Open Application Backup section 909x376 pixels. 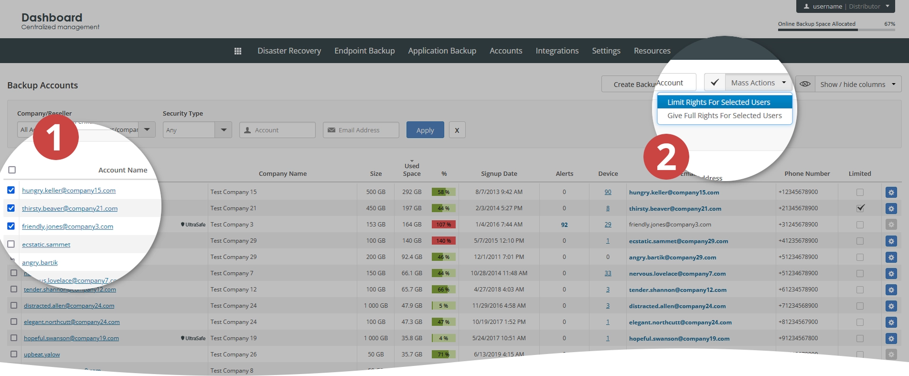coord(442,51)
